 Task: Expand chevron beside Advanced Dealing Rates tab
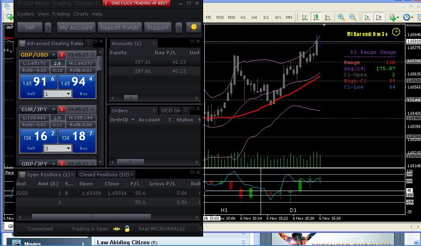pyautogui.click(x=88, y=43)
